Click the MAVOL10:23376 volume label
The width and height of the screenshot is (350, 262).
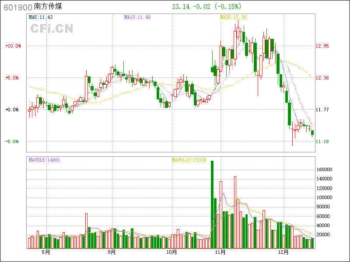(189, 160)
